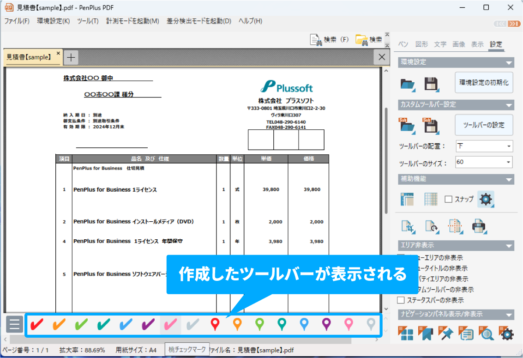Click the open-folder icon under 環境設定
Viewport: 523px width, 358px height.
[408, 85]
